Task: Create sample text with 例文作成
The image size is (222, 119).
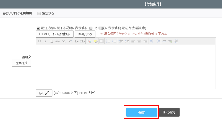Action: [x=22, y=63]
